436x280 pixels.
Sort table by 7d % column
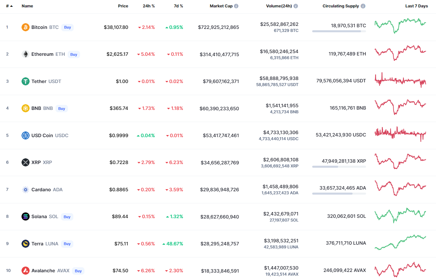[178, 6]
